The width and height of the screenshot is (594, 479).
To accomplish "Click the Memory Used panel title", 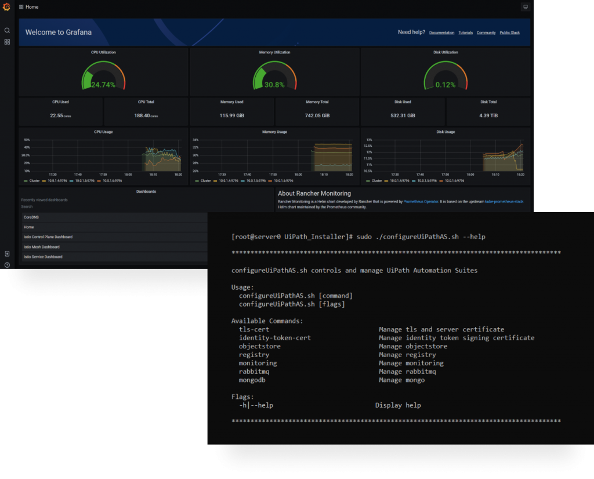I will (x=232, y=102).
